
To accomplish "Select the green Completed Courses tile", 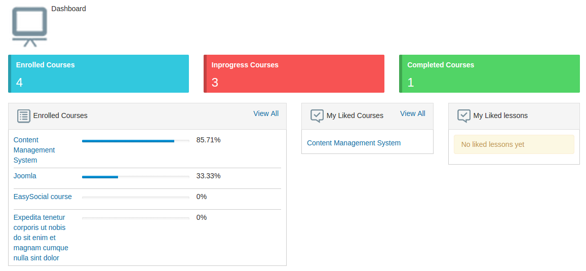I will (x=489, y=74).
